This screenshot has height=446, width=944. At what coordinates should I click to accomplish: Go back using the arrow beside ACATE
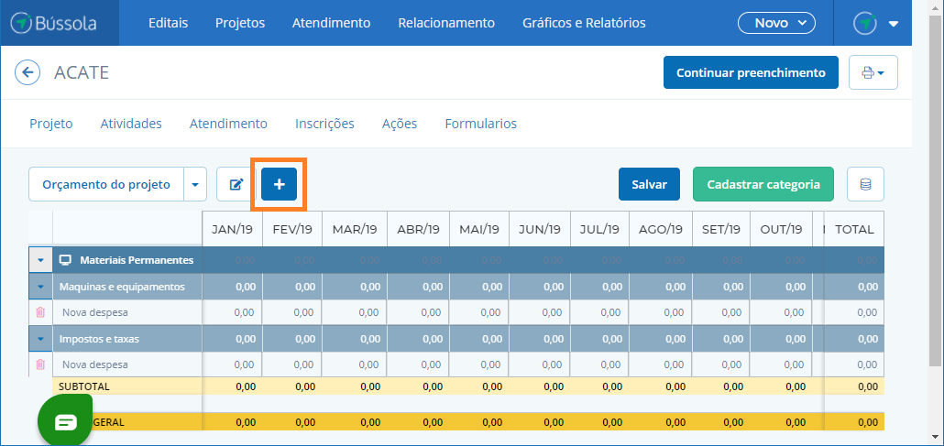pos(27,73)
